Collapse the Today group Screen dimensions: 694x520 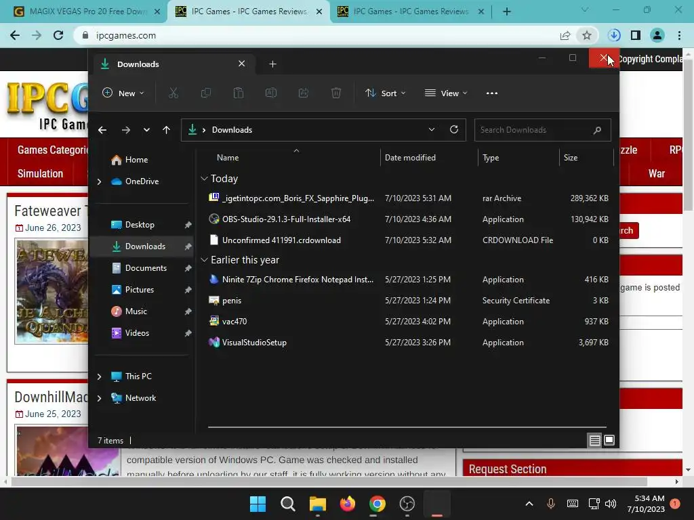(204, 179)
